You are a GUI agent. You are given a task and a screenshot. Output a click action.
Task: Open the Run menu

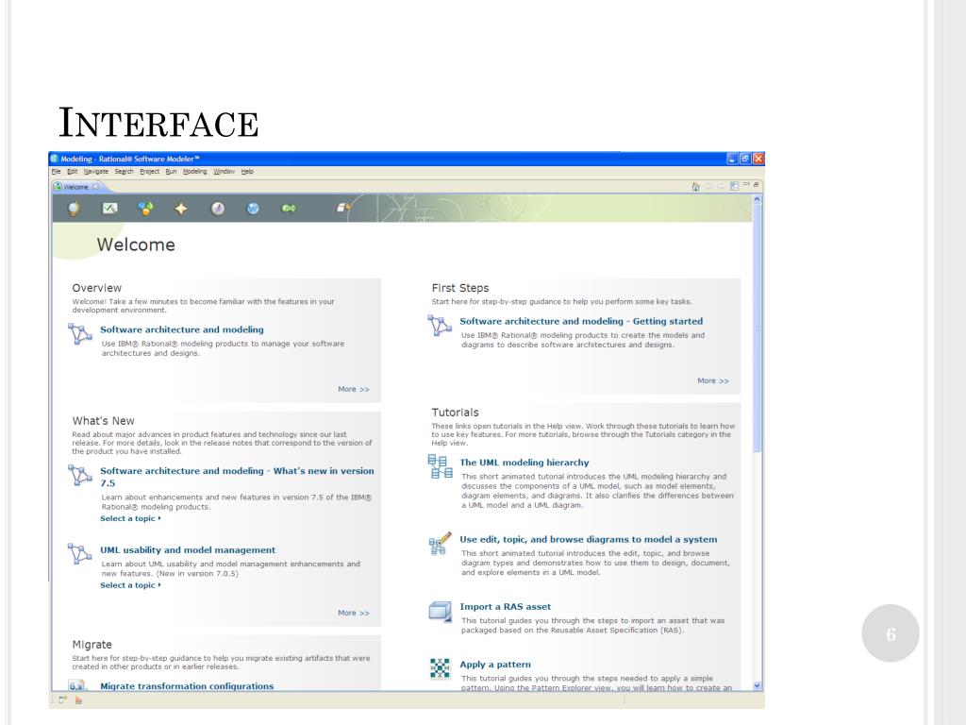click(171, 172)
